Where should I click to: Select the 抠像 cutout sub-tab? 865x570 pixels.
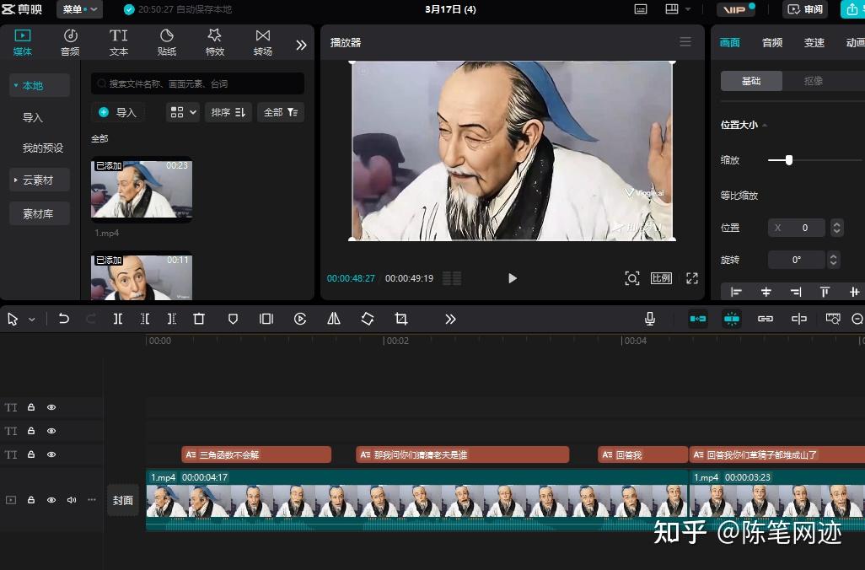pos(813,81)
